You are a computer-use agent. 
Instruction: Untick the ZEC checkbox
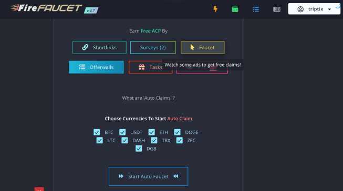click(180, 140)
